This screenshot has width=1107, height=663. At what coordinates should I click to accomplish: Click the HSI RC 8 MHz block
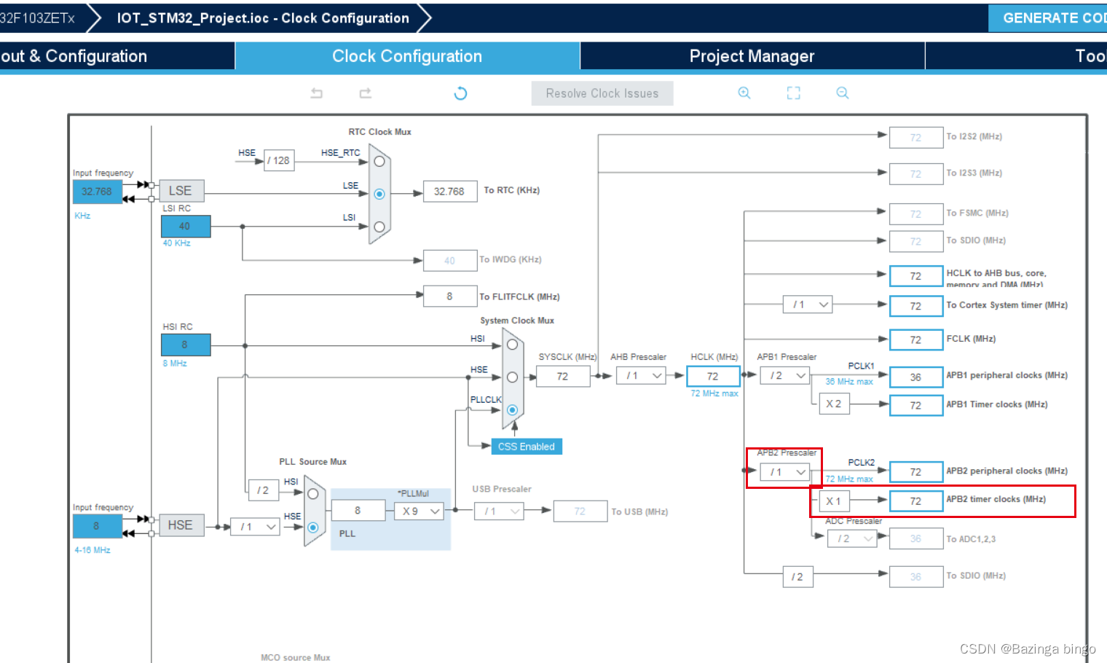(186, 345)
